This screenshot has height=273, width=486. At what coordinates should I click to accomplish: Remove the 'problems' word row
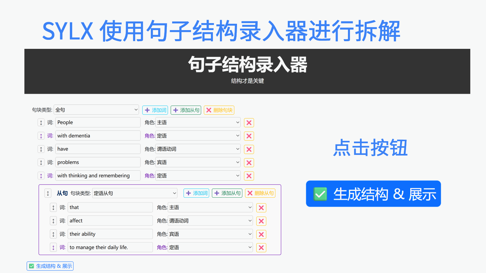coord(249,163)
